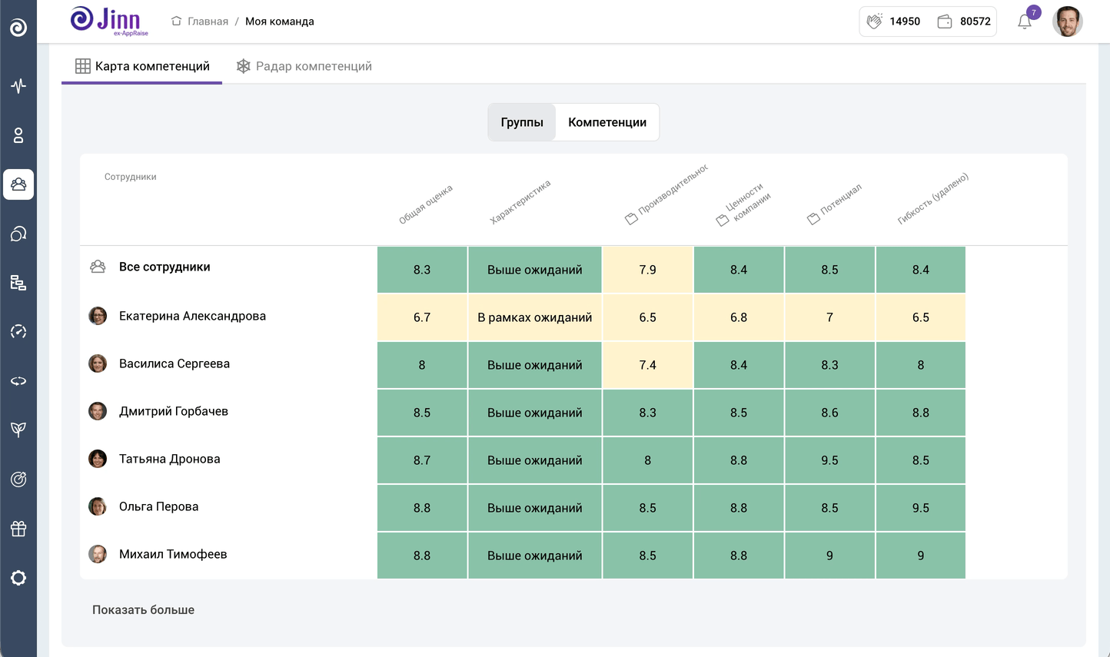Open the org structure sidebar icon
This screenshot has height=657, width=1110.
point(18,283)
